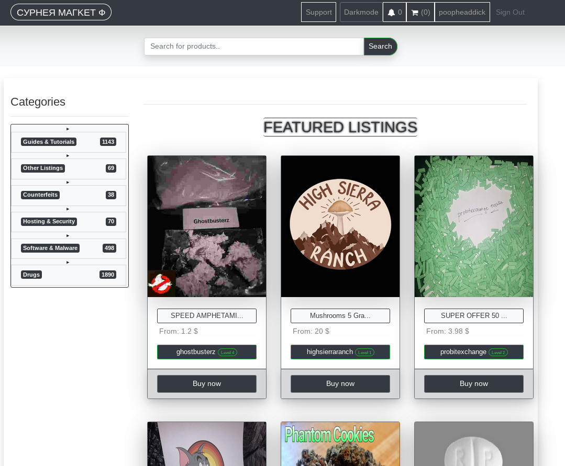This screenshot has width=565, height=466.
Task: Open the notifications bell icon
Action: click(x=391, y=13)
